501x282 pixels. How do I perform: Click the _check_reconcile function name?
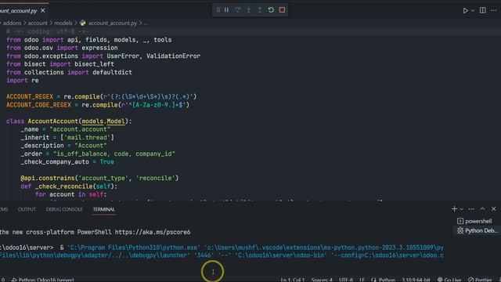pyautogui.click(x=63, y=186)
